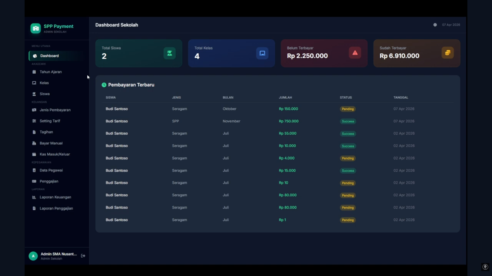Click the Pembayaran Terbaru clock icon
This screenshot has height=276, width=492.
104,85
